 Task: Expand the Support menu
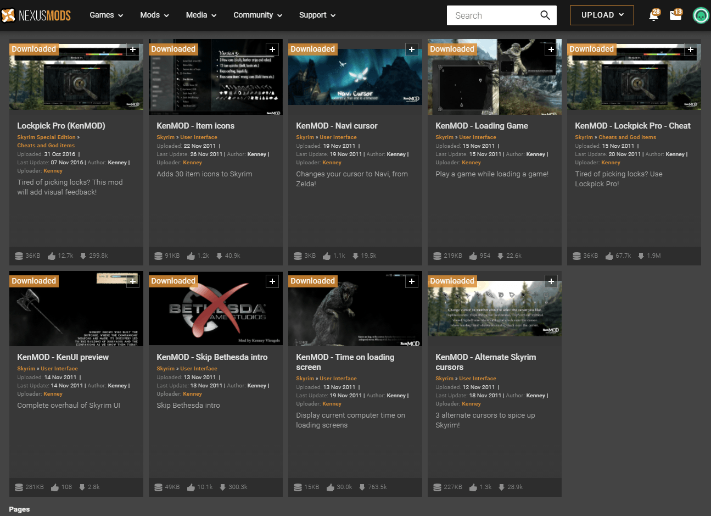pos(317,15)
